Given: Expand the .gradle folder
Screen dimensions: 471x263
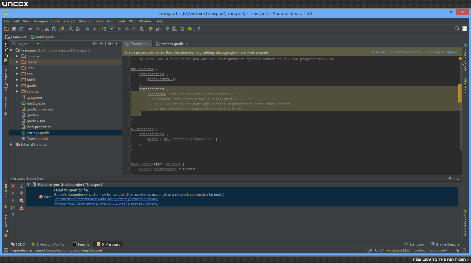Looking at the screenshot, I should (x=17, y=62).
